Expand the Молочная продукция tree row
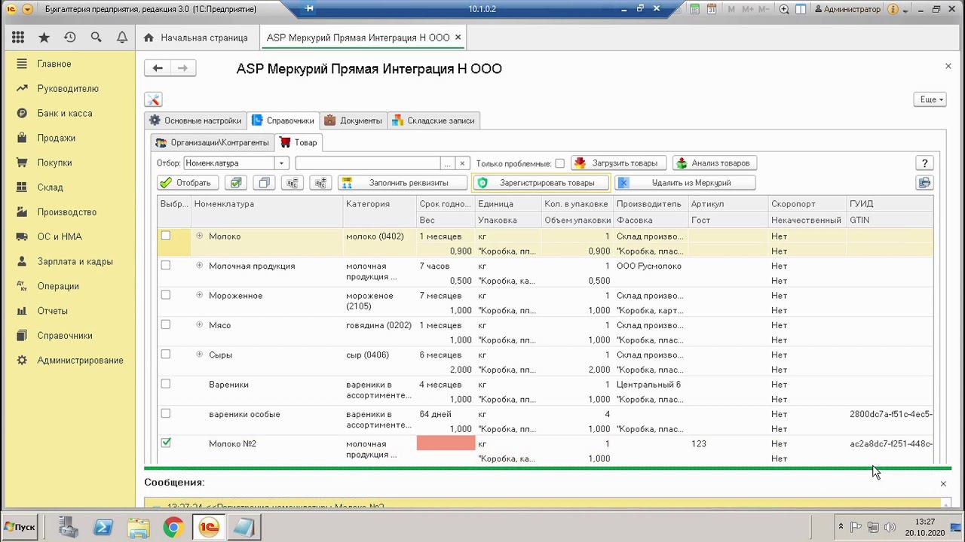The height and width of the screenshot is (542, 965). [200, 266]
